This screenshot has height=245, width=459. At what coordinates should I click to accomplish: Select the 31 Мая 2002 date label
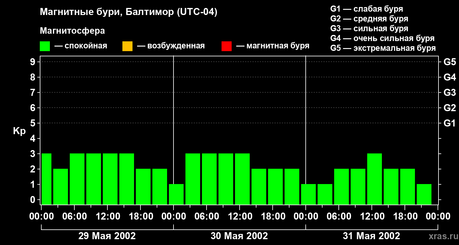[x=371, y=236]
